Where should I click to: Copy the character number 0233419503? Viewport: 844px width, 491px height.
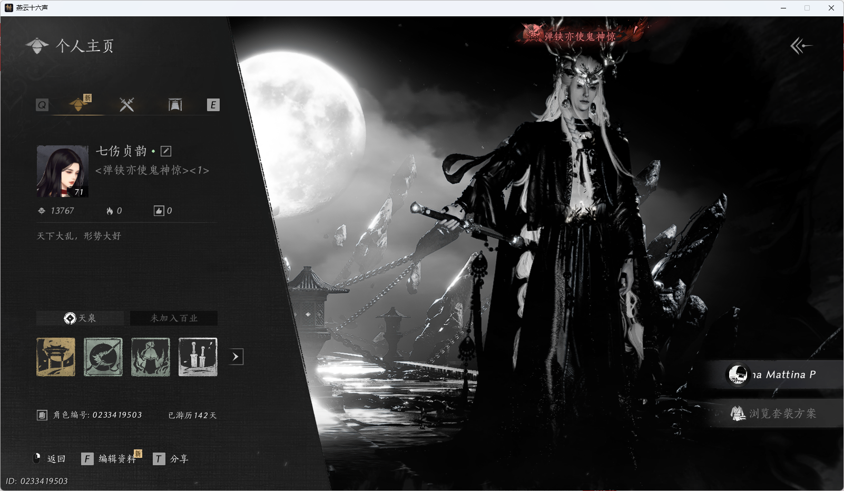[x=42, y=415]
